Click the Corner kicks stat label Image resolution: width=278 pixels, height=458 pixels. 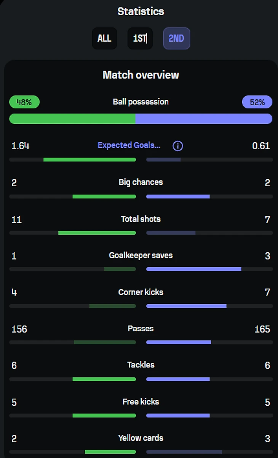141,292
